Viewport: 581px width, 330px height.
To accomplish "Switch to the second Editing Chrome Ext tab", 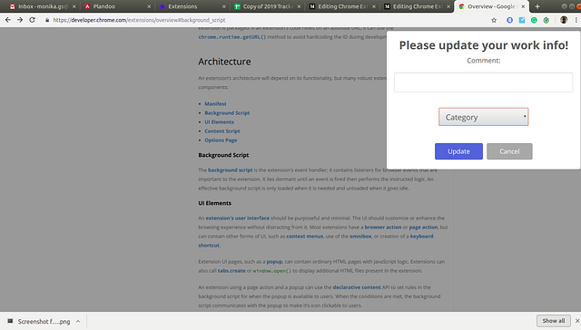I will 417,6.
